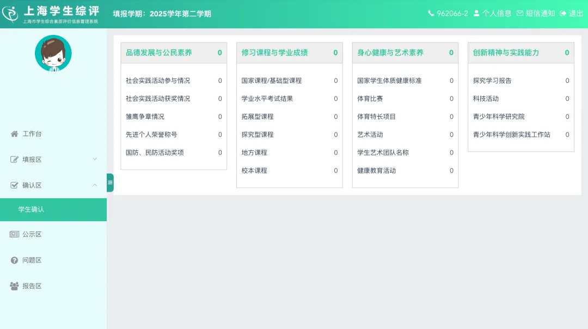The image size is (588, 329).
Task: Click the person icon for 个人信息
Action: coord(476,14)
